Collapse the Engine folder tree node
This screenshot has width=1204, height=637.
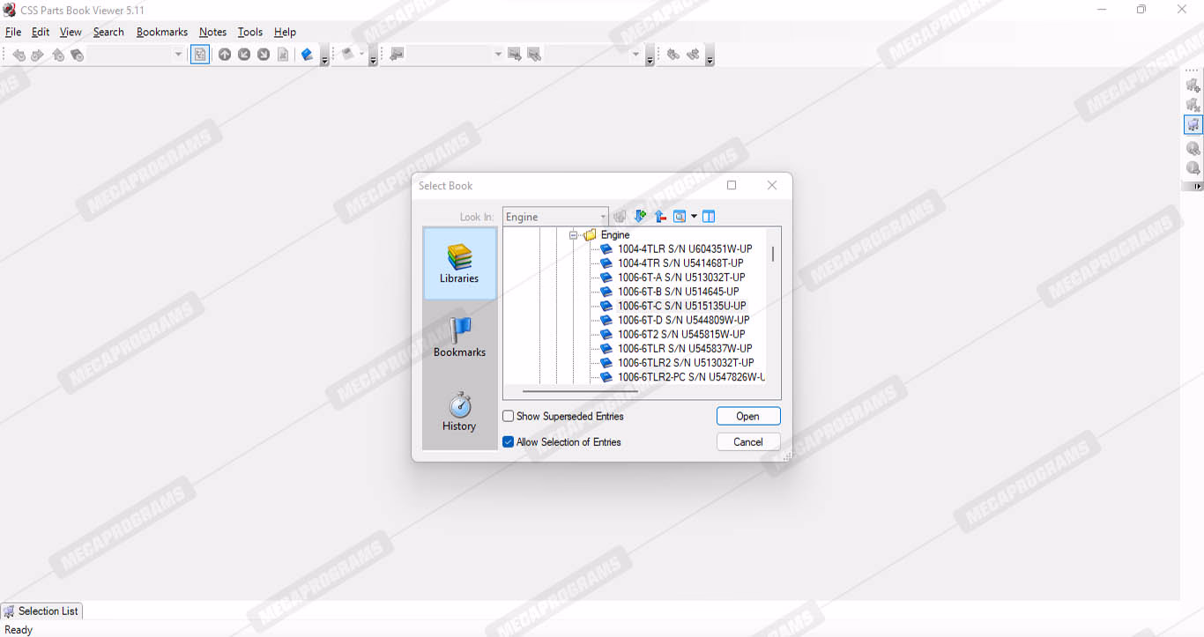pos(573,235)
